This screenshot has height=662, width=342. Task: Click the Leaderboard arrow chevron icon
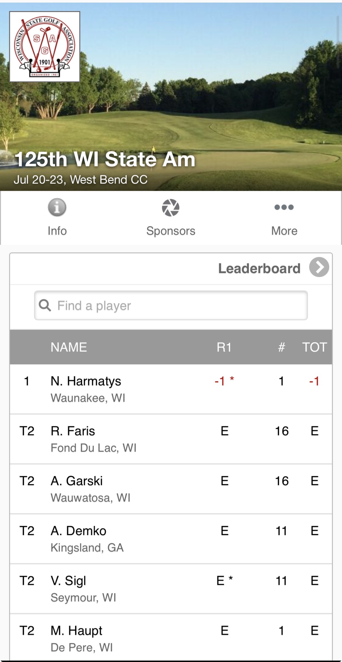(x=319, y=267)
